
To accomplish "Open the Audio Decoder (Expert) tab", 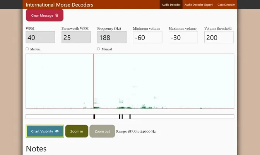I will coord(198,5).
